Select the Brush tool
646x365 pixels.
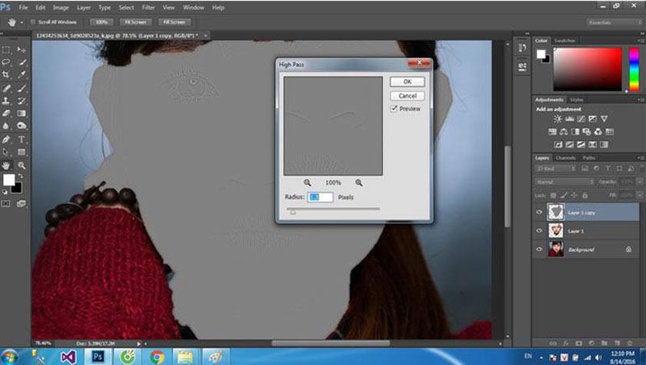(22, 88)
